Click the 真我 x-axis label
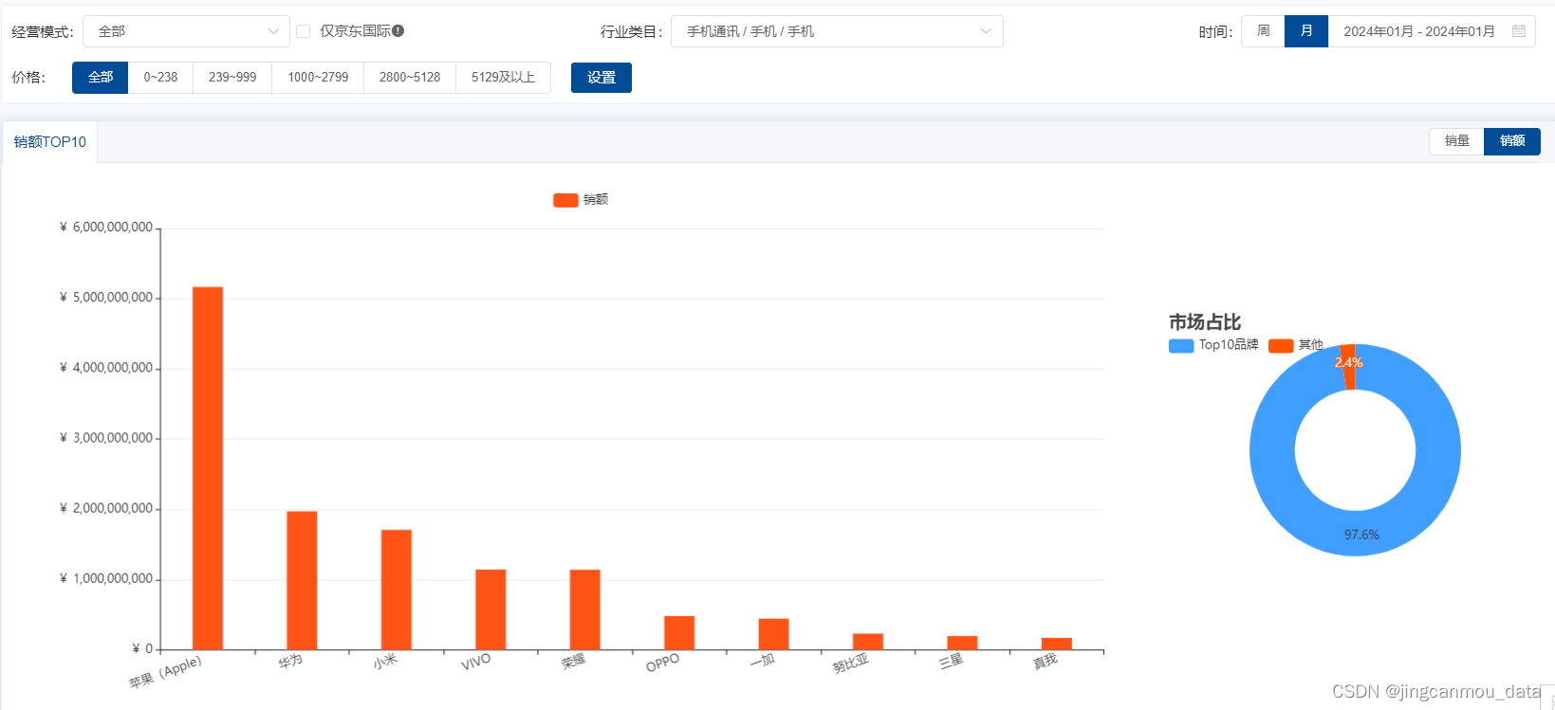The width and height of the screenshot is (1555, 710). [1046, 661]
